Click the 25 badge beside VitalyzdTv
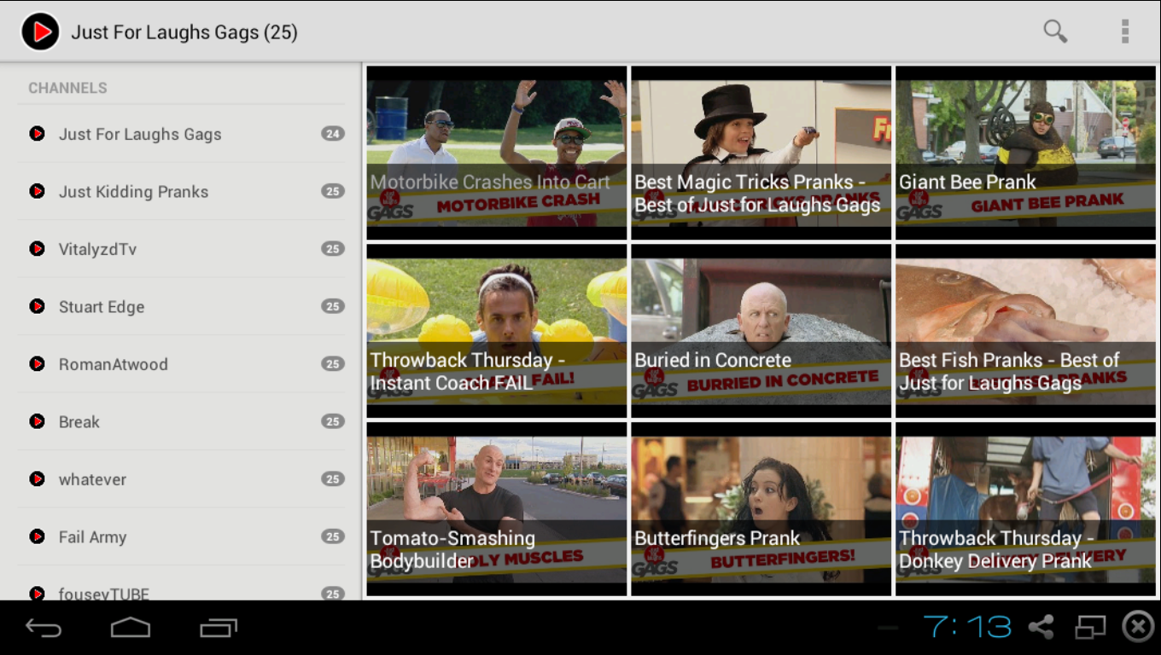 [333, 248]
